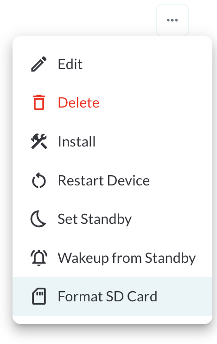Choose Set Standby in the menu
Screen dimensions: 217x344
click(x=112, y=219)
